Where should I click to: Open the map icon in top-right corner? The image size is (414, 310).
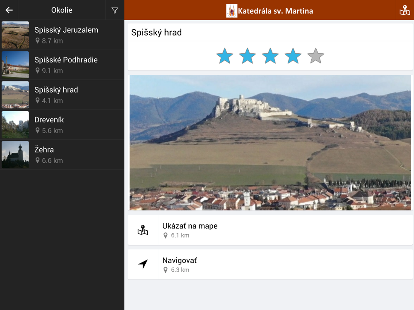point(404,10)
